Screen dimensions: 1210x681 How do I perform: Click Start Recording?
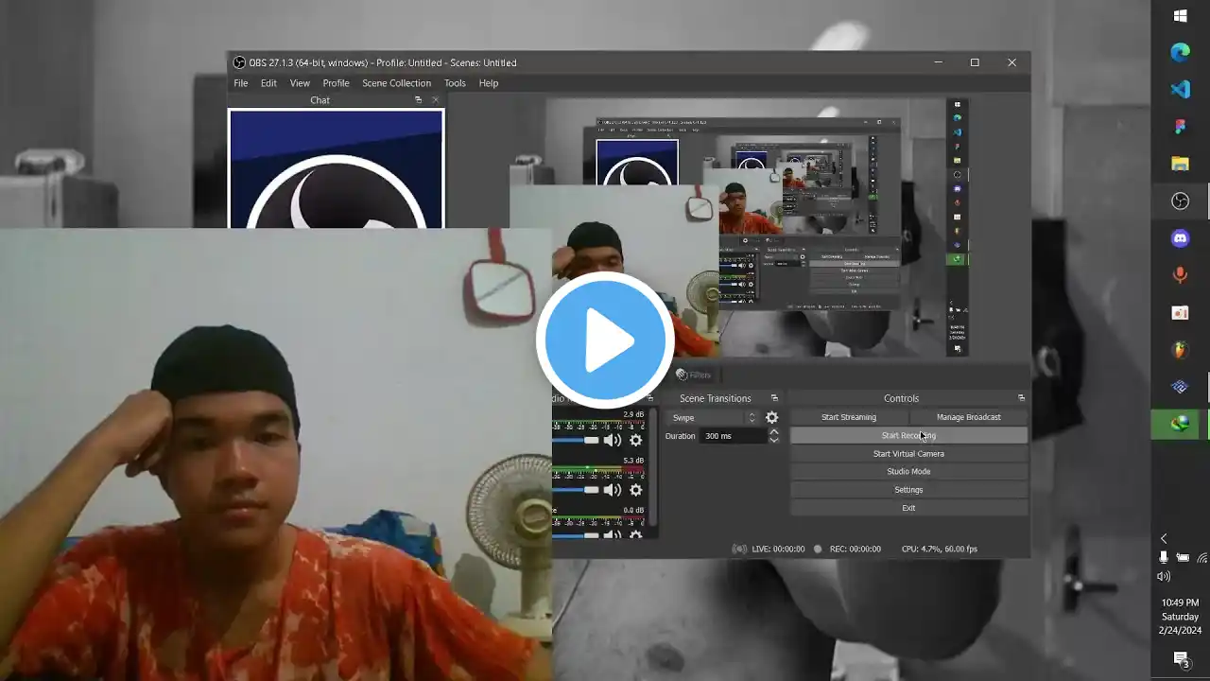coord(908,435)
